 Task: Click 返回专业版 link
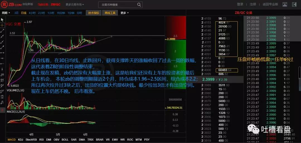[x=270, y=4]
